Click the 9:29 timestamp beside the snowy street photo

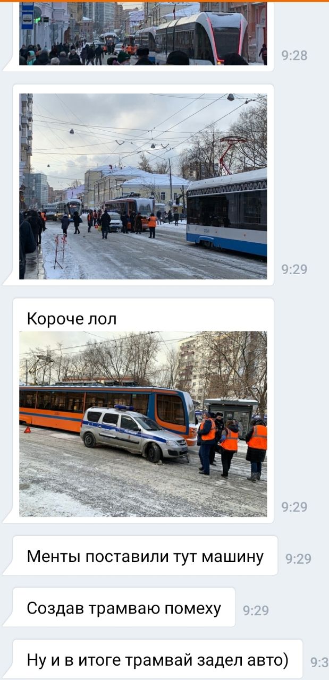[294, 269]
